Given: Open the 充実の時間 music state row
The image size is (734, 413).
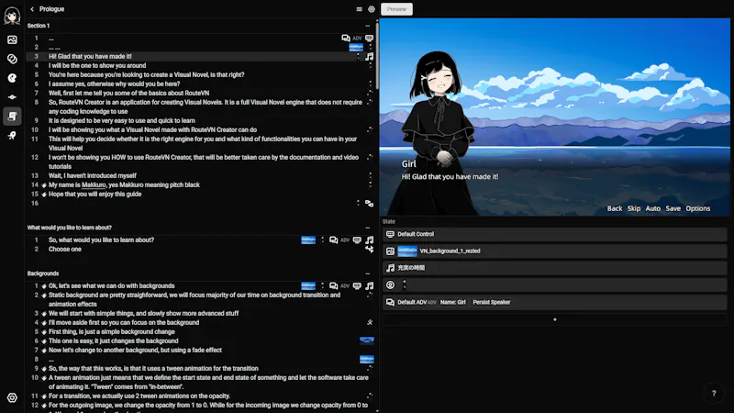Looking at the screenshot, I should (555, 268).
